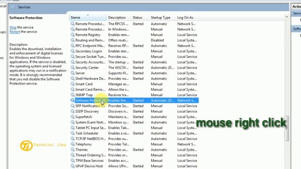Viewport: 301px width, 169px height.
Task: Click the SNMP Trap service icon
Action: pos(72,95)
